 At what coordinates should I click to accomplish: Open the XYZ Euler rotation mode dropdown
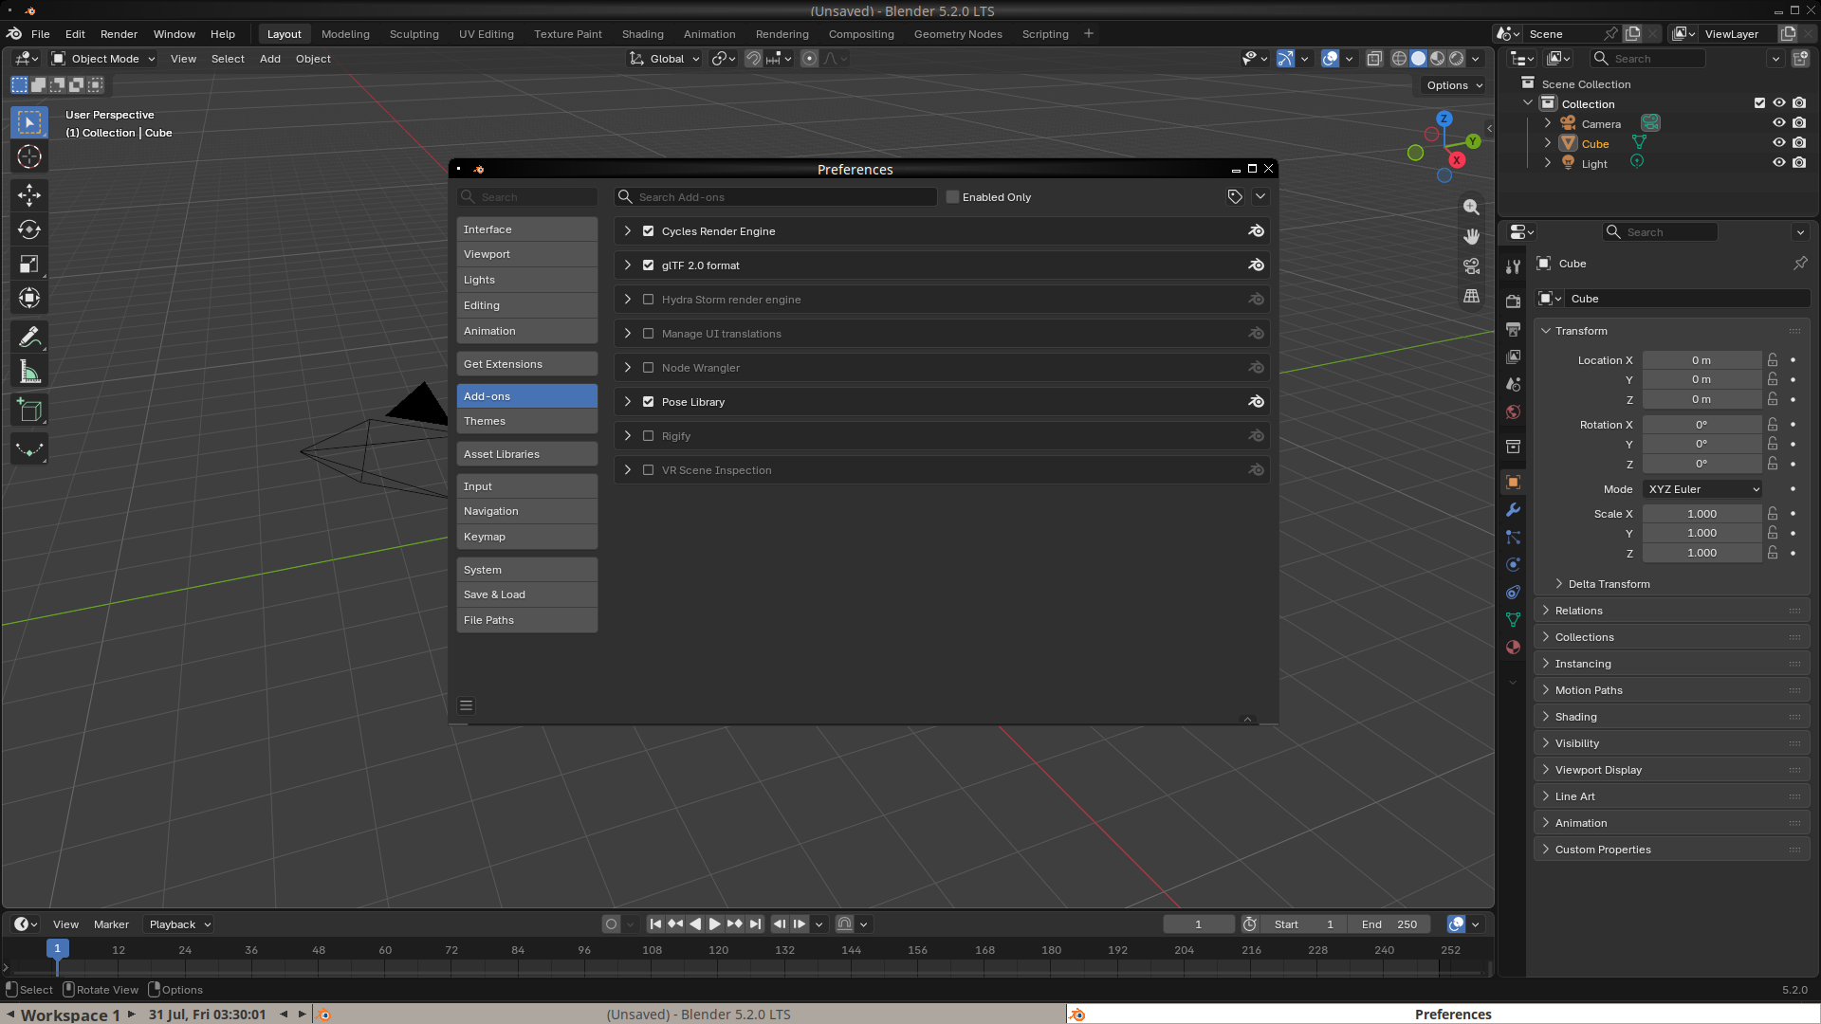[x=1702, y=489]
